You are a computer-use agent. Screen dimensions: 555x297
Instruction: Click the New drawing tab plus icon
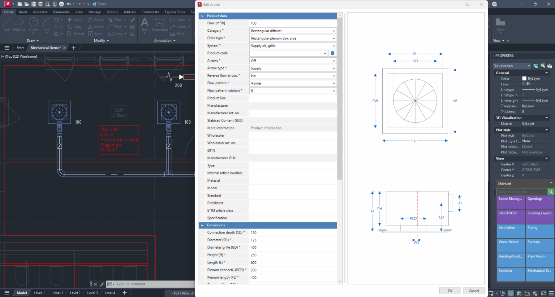click(74, 48)
